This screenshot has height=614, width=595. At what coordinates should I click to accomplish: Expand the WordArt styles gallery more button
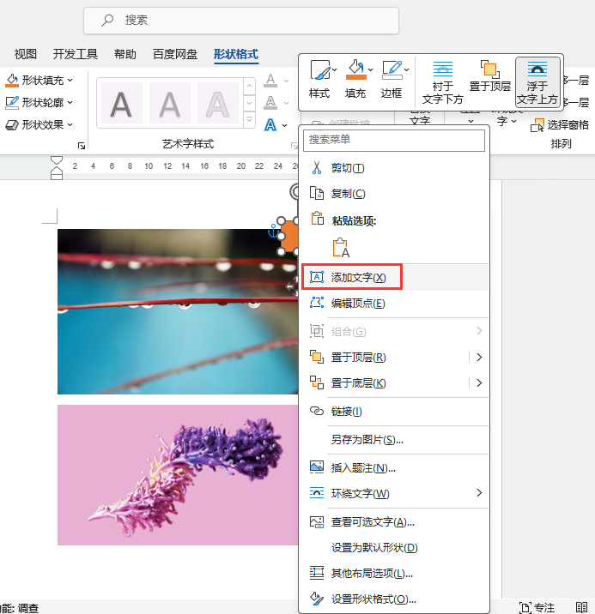249,119
